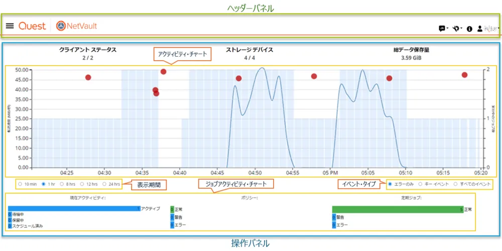Click the NetVault logo

[76, 26]
